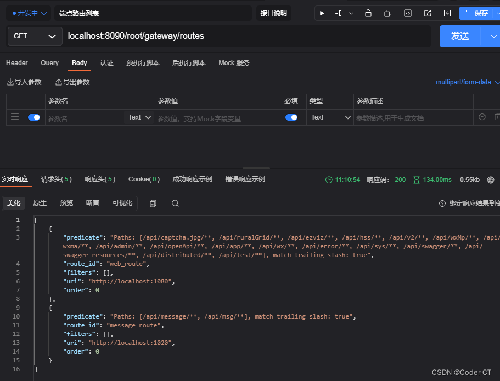This screenshot has width=500, height=381.
Task: Open the 后执行脚本 tab
Action: pos(189,62)
